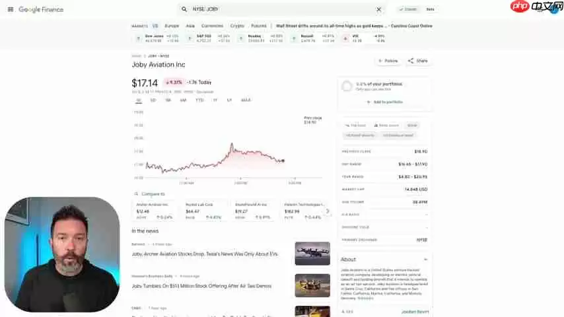Click the $4.80 - $20.95 year range value
The image size is (564, 317).
pos(413,177)
